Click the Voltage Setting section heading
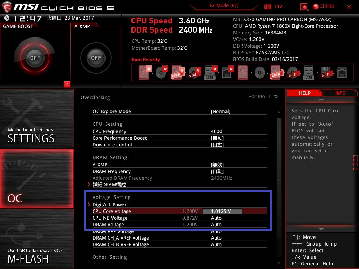 point(111,197)
